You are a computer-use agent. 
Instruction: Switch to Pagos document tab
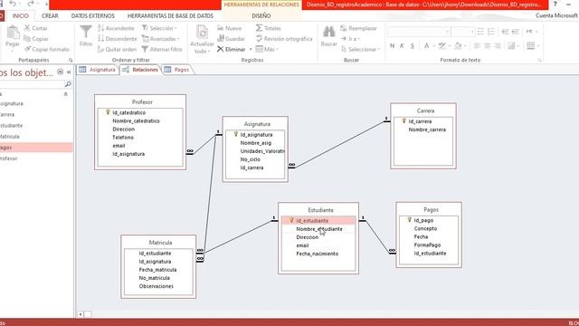[177, 70]
